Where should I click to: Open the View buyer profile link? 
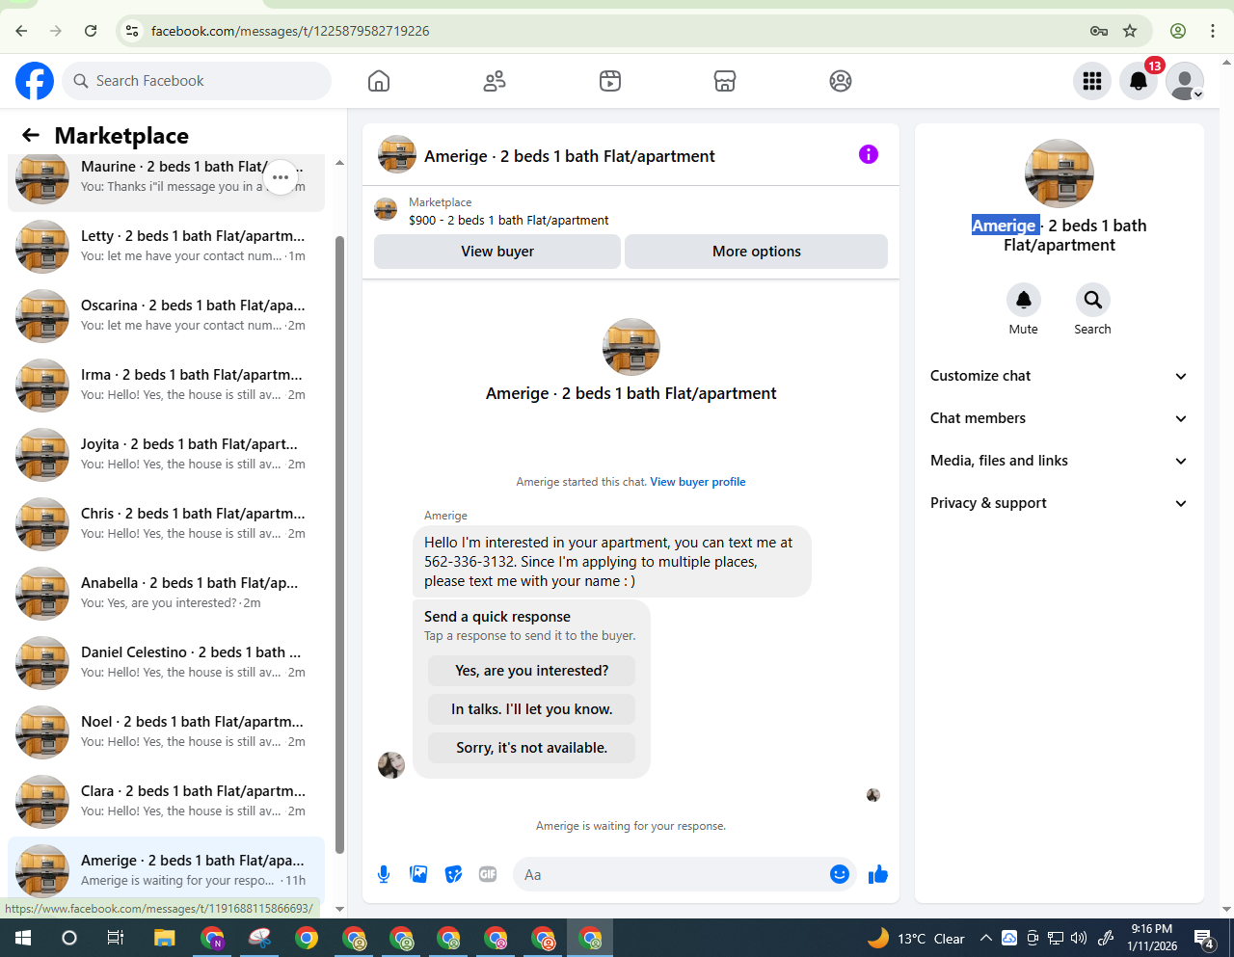698,482
